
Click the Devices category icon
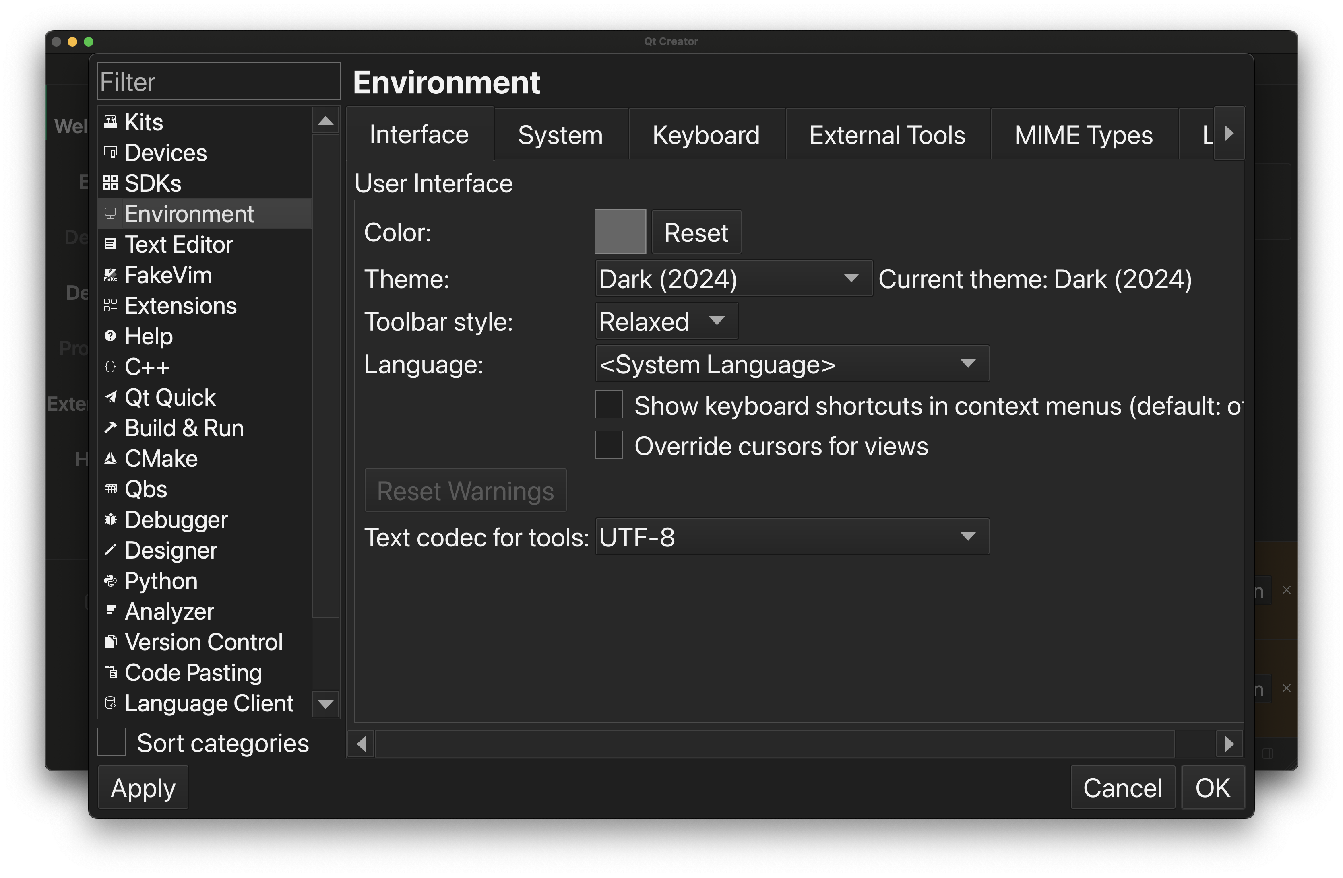tap(111, 152)
